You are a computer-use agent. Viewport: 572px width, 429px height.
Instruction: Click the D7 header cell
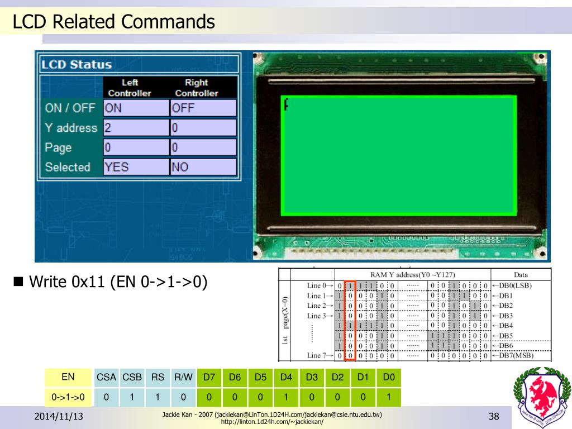point(209,377)
